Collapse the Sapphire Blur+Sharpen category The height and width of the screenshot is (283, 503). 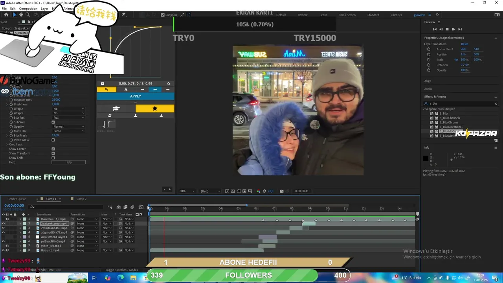coord(424,109)
